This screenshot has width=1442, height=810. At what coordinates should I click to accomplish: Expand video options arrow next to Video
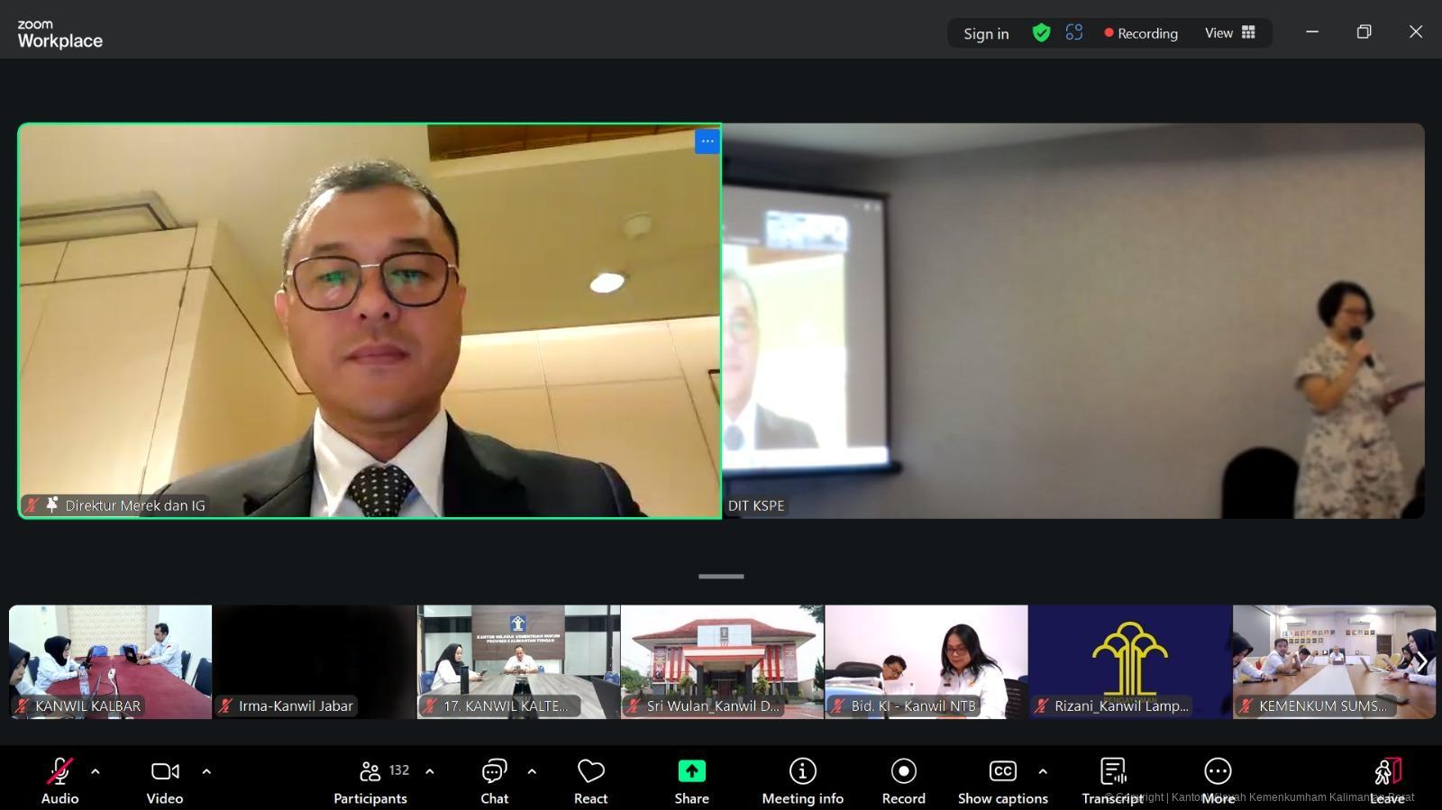pos(206,771)
